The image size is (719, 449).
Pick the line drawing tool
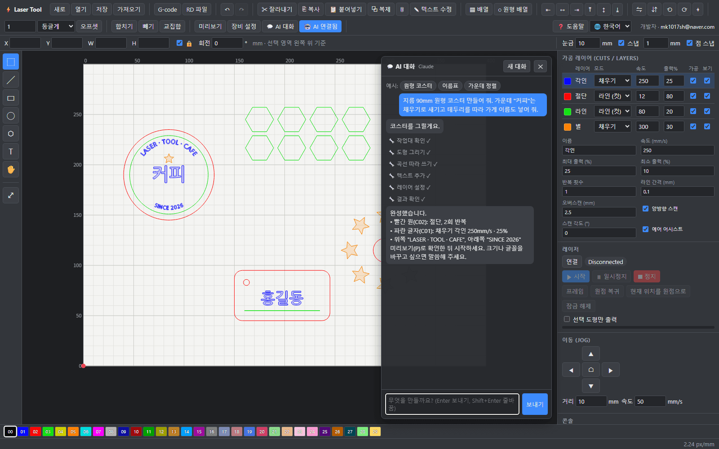(x=11, y=80)
